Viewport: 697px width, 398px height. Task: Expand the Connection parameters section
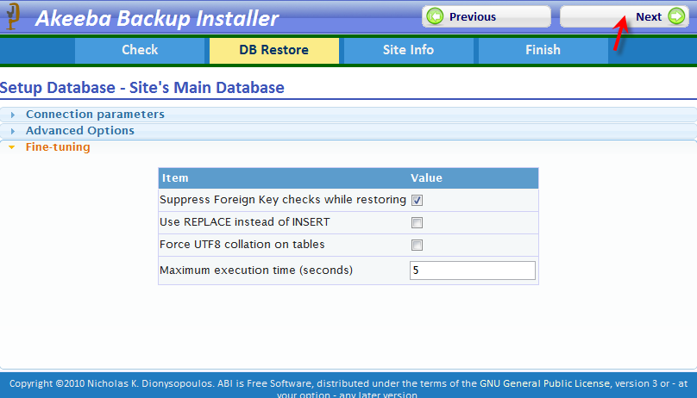[x=348, y=115]
